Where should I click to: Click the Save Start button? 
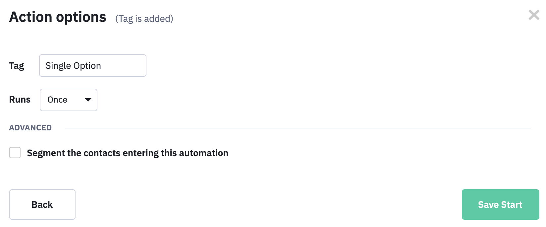500,204
